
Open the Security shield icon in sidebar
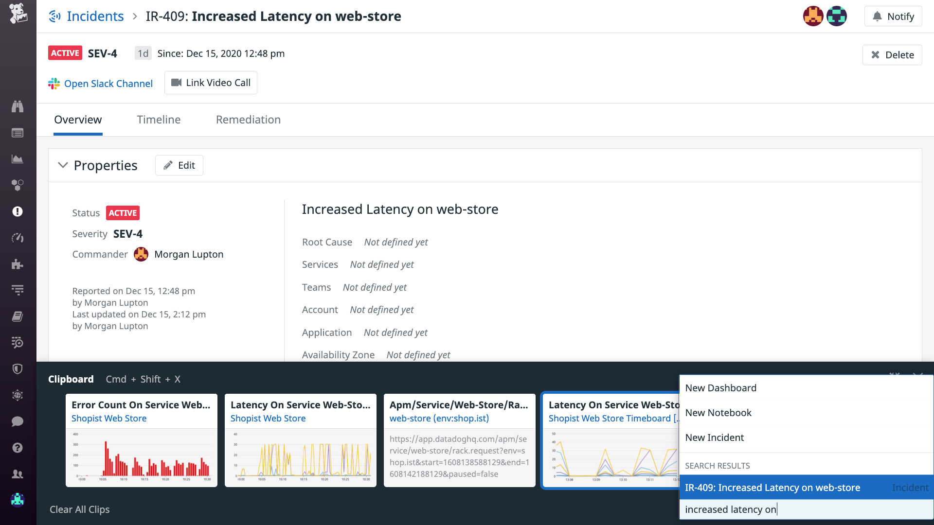[x=18, y=368]
